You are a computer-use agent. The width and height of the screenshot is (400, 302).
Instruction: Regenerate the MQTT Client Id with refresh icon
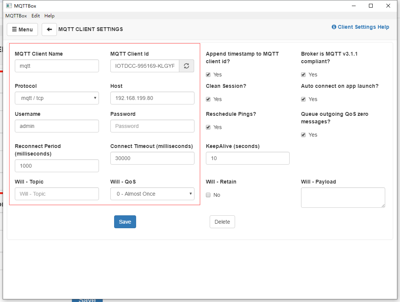pyautogui.click(x=187, y=66)
